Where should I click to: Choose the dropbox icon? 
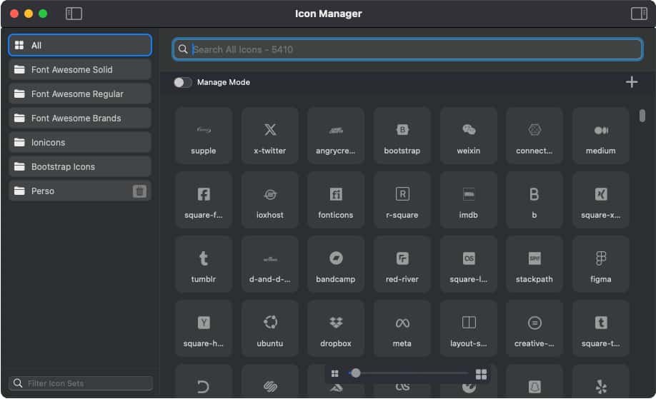pyautogui.click(x=335, y=328)
